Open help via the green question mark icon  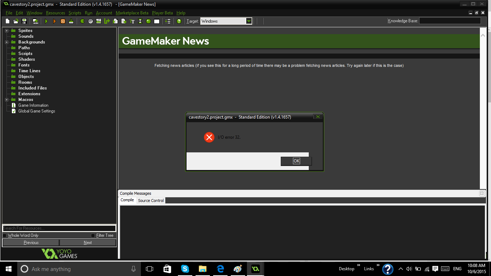coord(179,21)
